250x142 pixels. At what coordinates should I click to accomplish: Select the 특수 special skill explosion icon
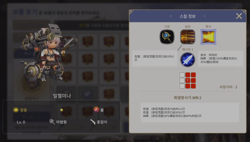pyautogui.click(x=208, y=37)
